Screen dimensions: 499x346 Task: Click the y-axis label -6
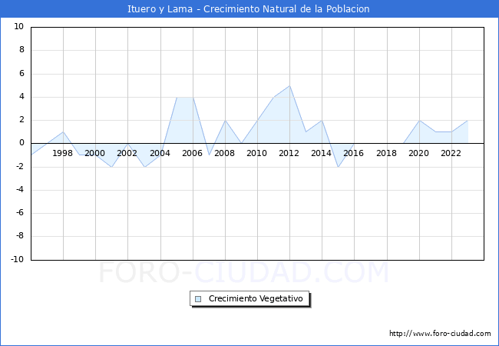pyautogui.click(x=20, y=213)
